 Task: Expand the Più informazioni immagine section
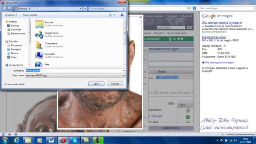point(218,62)
